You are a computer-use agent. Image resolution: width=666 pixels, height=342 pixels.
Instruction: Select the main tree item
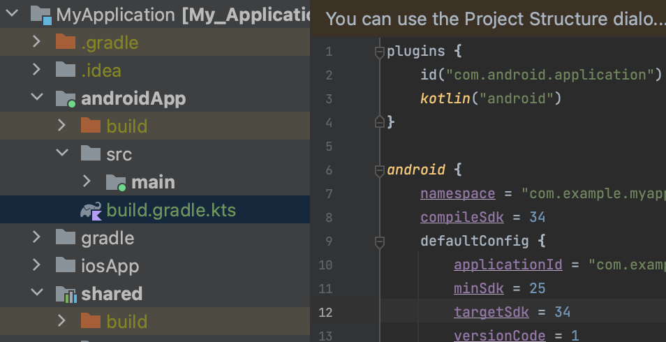click(155, 181)
